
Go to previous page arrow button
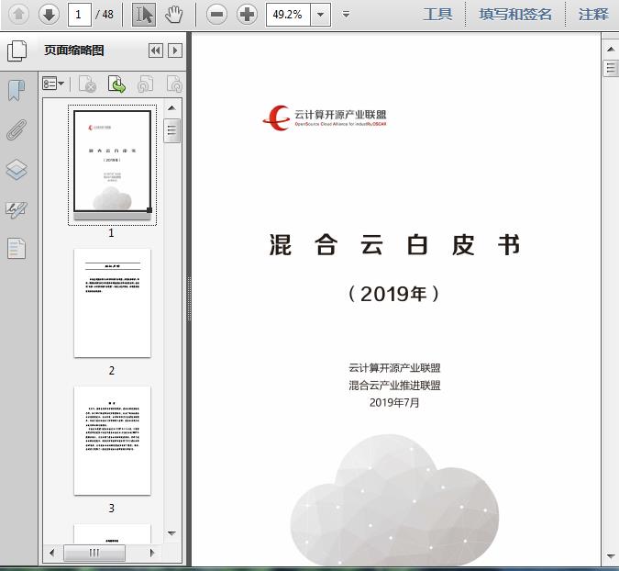coord(18,15)
